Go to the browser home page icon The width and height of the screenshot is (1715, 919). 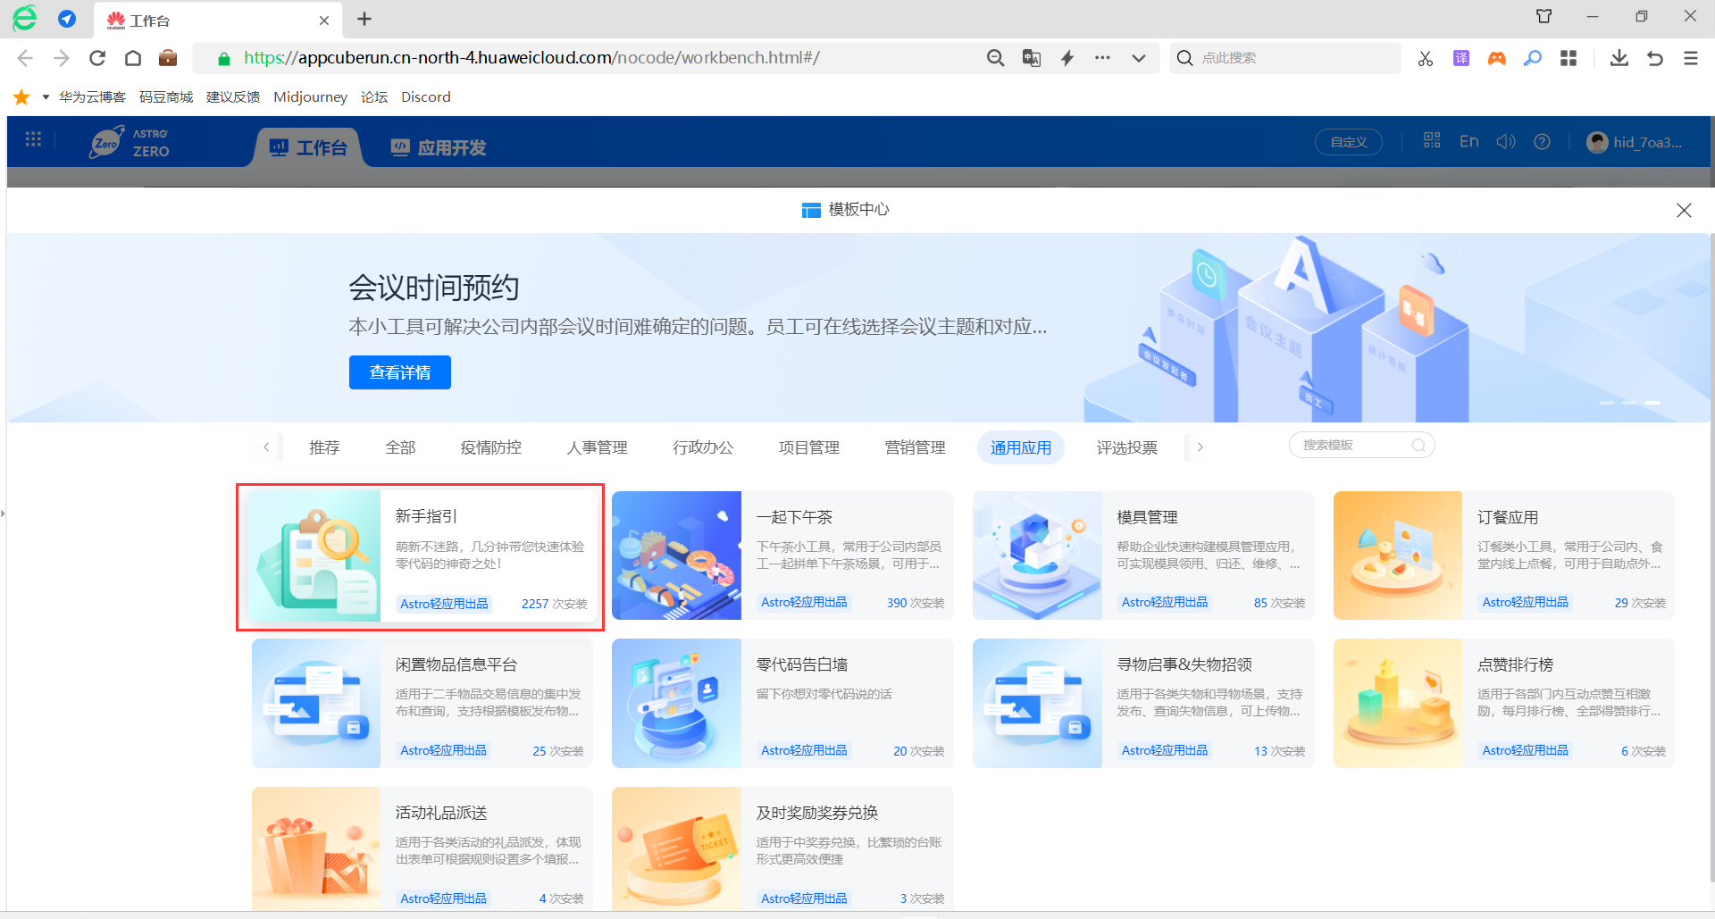[x=133, y=58]
